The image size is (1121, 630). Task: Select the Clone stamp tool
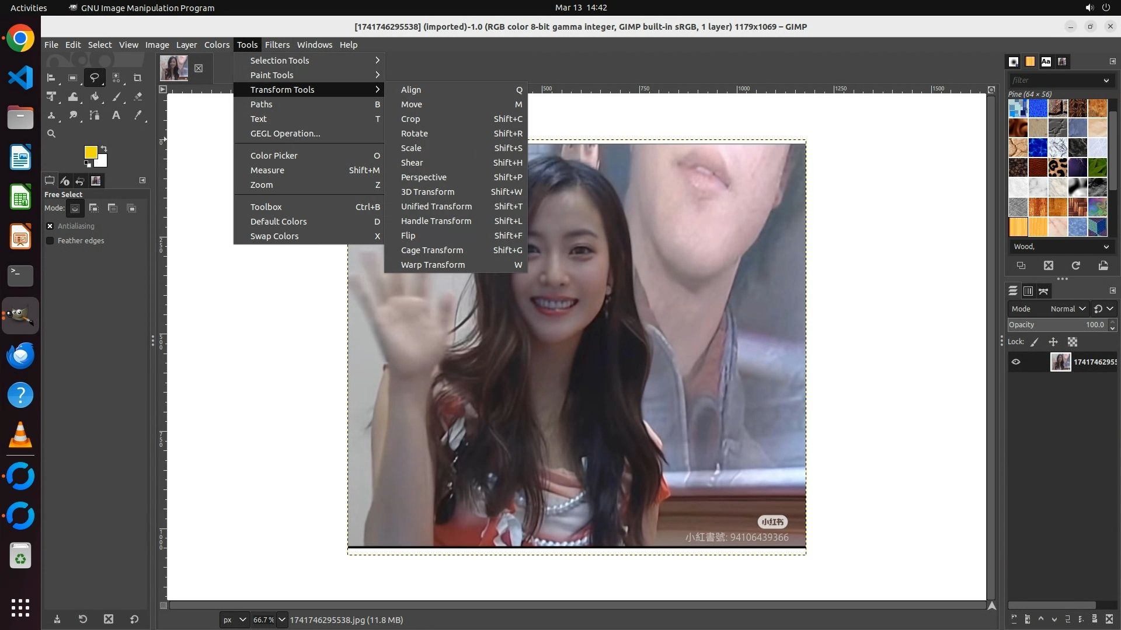point(51,116)
